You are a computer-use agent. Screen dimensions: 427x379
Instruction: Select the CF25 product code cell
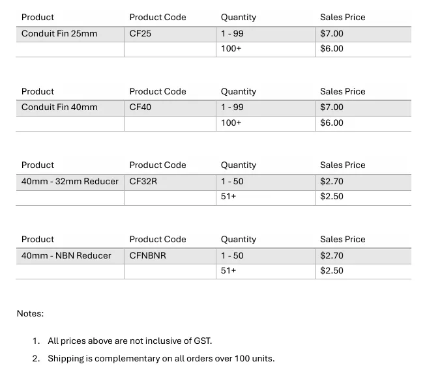[140, 33]
